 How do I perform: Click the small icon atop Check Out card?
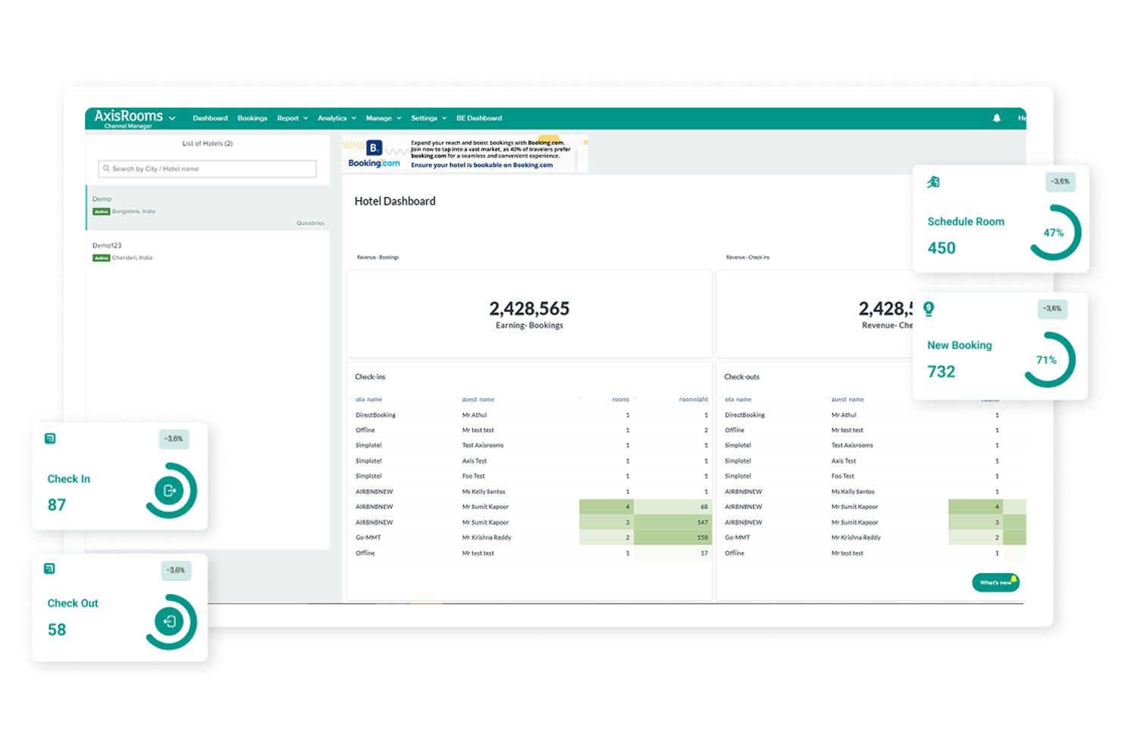coord(49,568)
